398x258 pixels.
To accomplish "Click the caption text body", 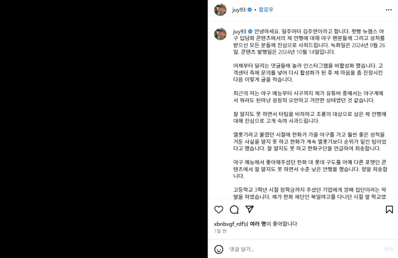I will [x=309, y=114].
